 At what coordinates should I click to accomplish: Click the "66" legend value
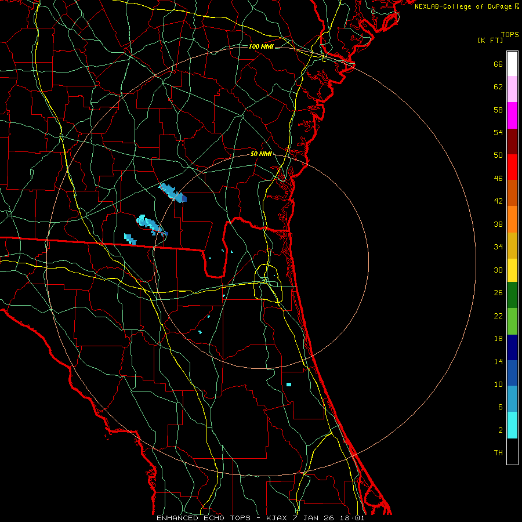pyautogui.click(x=498, y=64)
